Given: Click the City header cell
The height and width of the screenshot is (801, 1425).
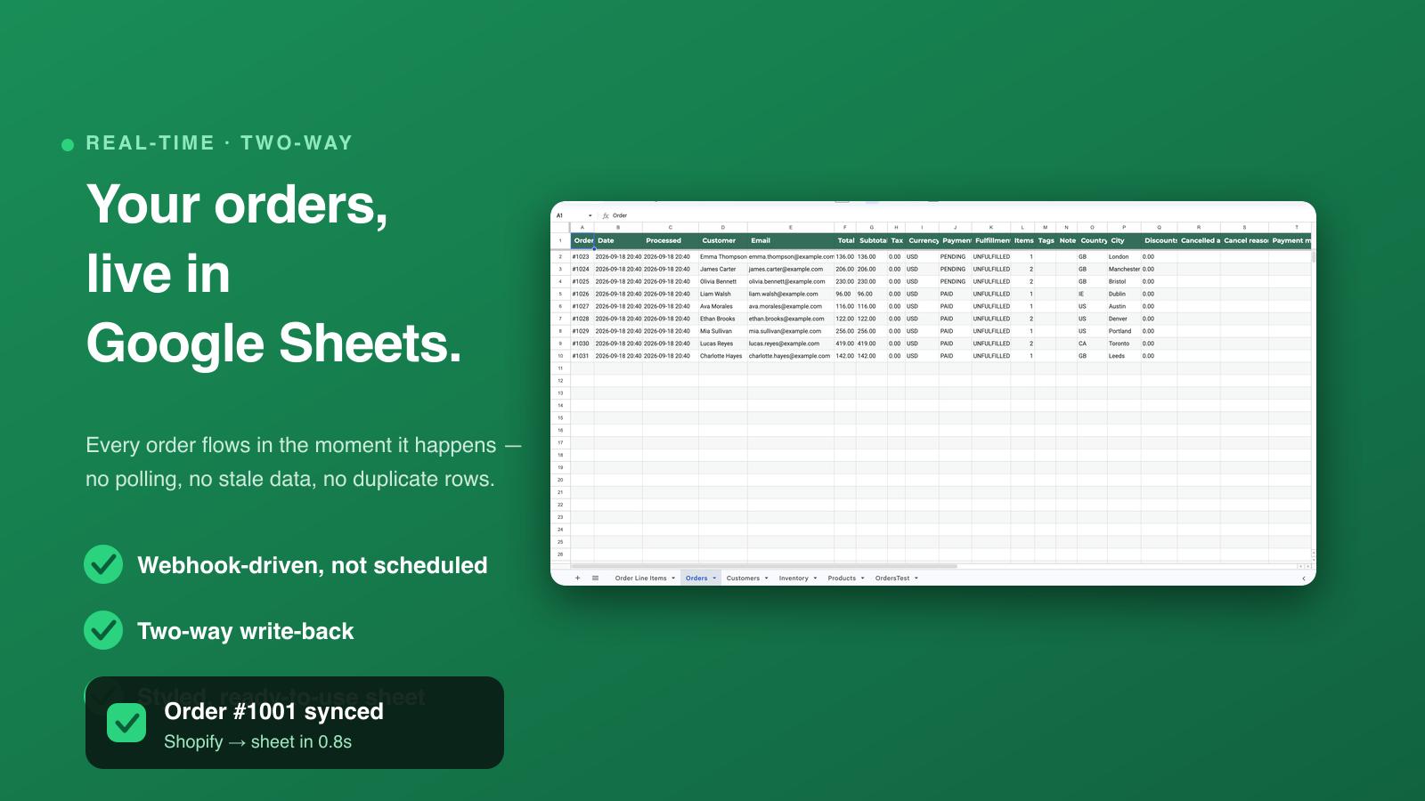Looking at the screenshot, I should point(1124,240).
